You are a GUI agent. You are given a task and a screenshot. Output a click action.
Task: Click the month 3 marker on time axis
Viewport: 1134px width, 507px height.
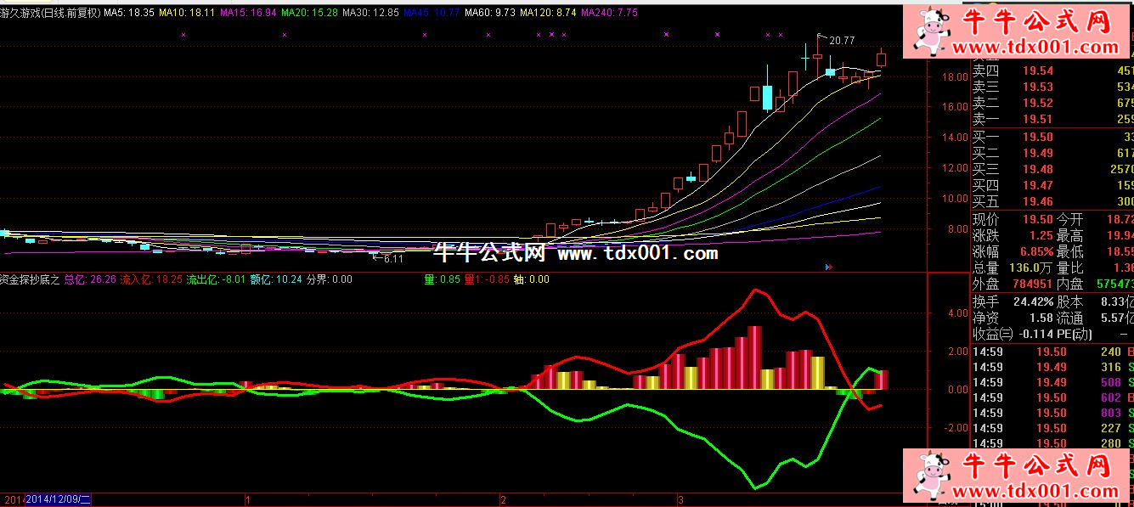(x=680, y=499)
